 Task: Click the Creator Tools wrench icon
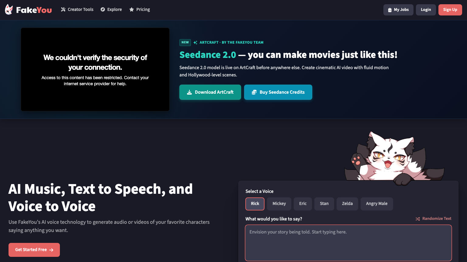[63, 9]
